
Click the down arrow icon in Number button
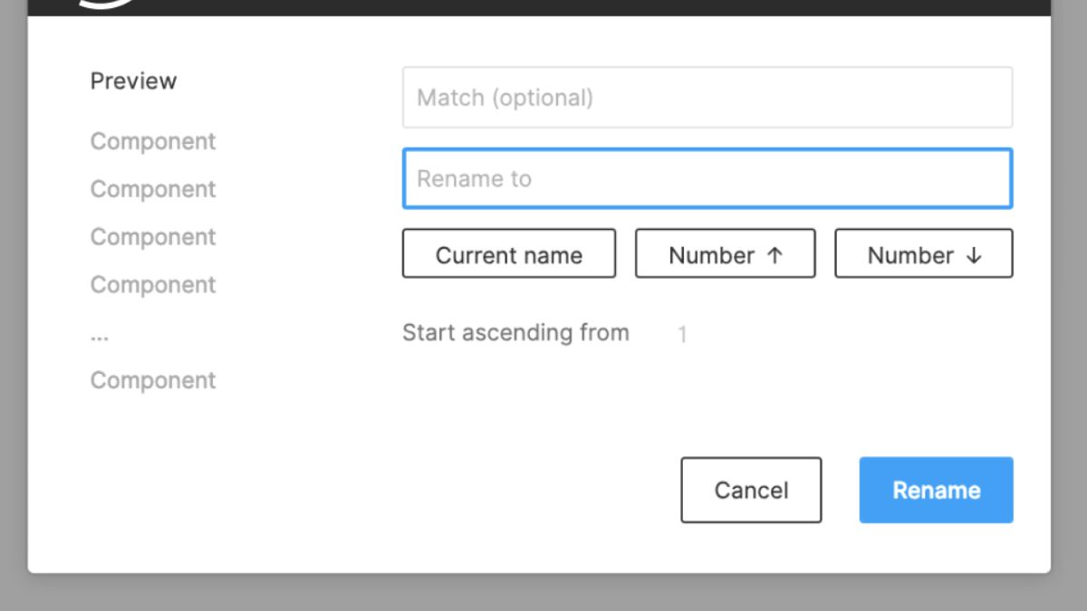click(974, 255)
